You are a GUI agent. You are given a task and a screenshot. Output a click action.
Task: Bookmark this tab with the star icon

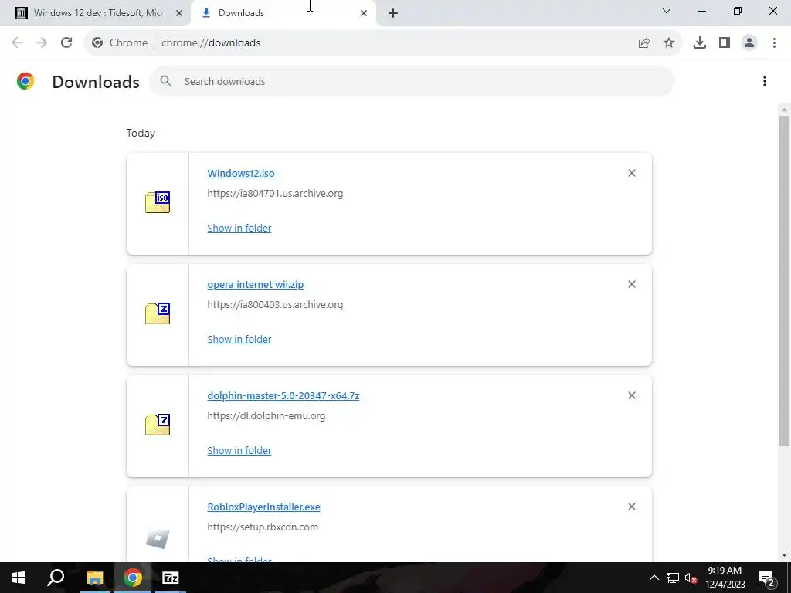point(669,43)
